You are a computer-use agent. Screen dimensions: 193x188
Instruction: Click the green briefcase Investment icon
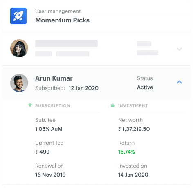113,105
